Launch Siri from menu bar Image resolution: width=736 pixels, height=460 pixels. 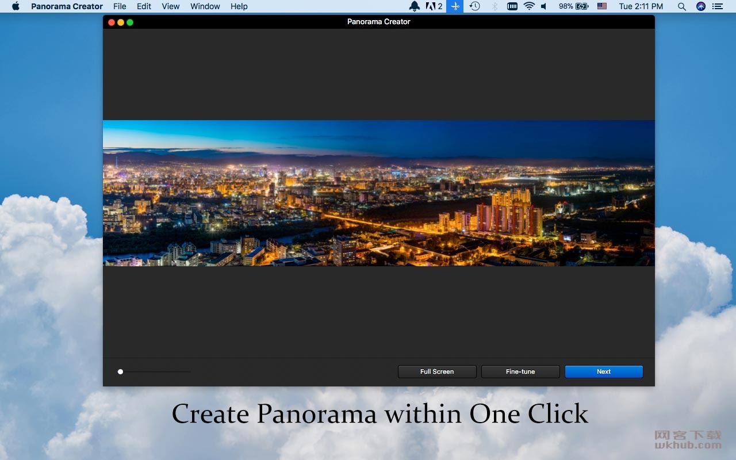700,6
